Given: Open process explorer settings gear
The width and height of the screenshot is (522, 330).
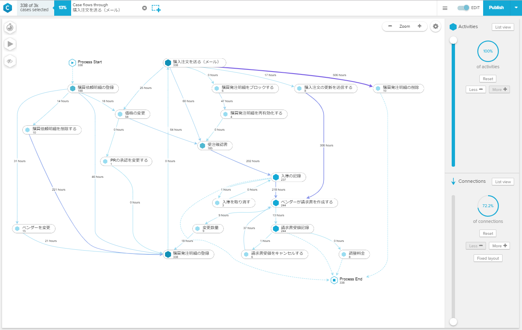Looking at the screenshot, I should (436, 26).
